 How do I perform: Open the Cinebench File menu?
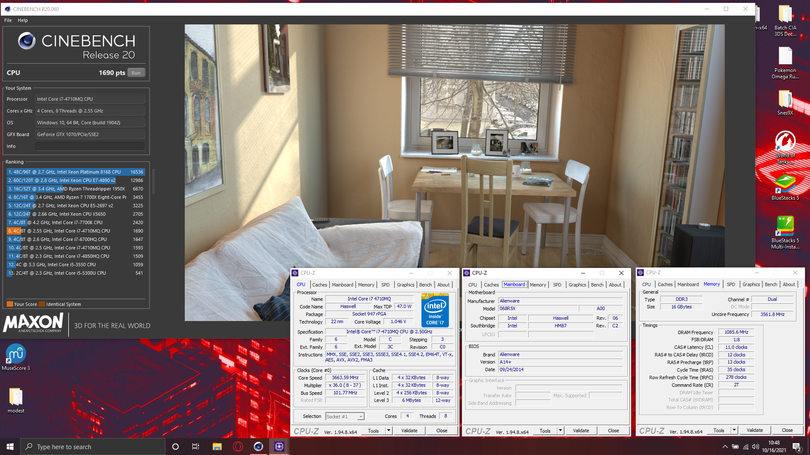(x=8, y=20)
